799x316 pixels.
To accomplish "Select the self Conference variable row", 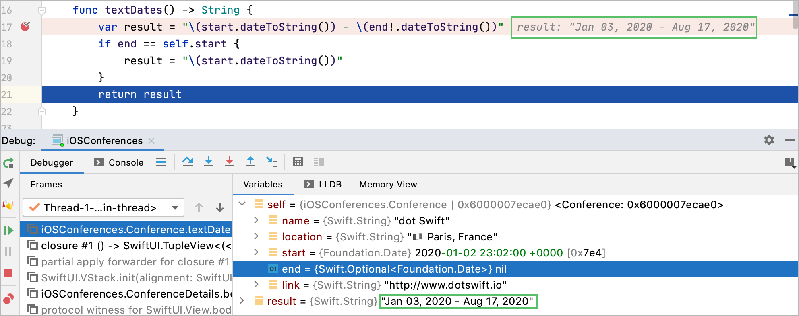I will click(515, 204).
